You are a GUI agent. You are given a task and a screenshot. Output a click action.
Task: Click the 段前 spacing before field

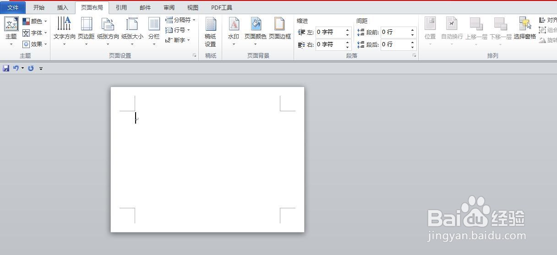(395, 32)
